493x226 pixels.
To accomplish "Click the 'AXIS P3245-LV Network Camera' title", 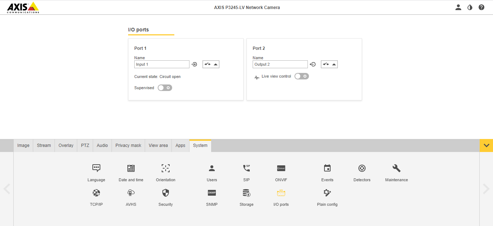I will pos(247,7).
